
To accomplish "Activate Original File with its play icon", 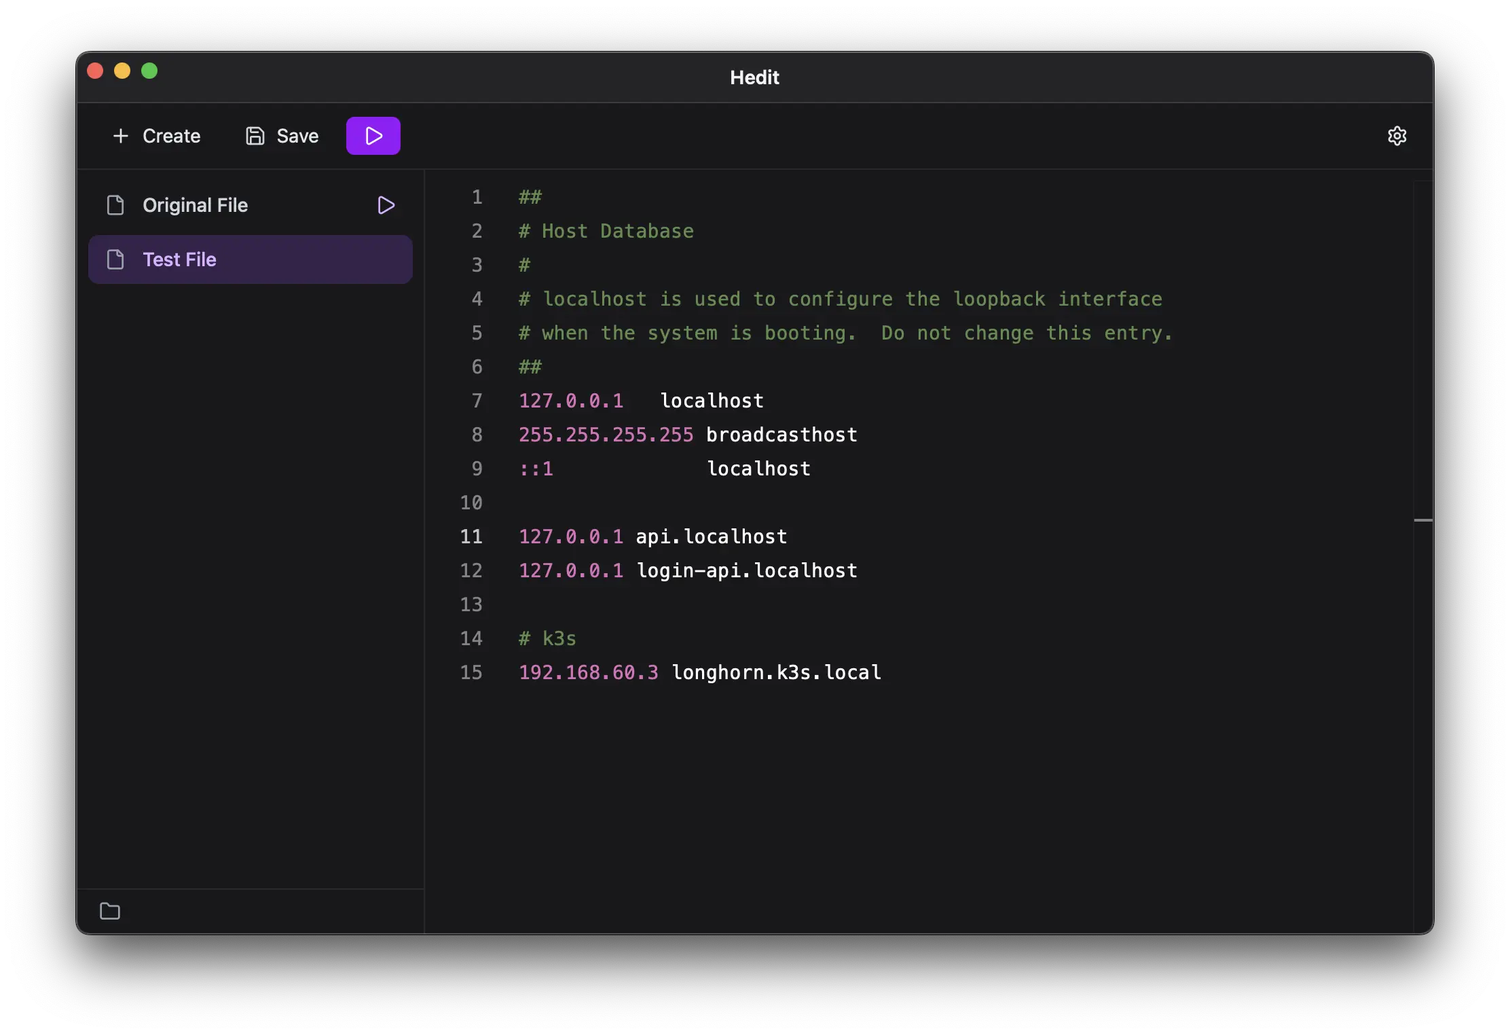I will pyautogui.click(x=386, y=205).
